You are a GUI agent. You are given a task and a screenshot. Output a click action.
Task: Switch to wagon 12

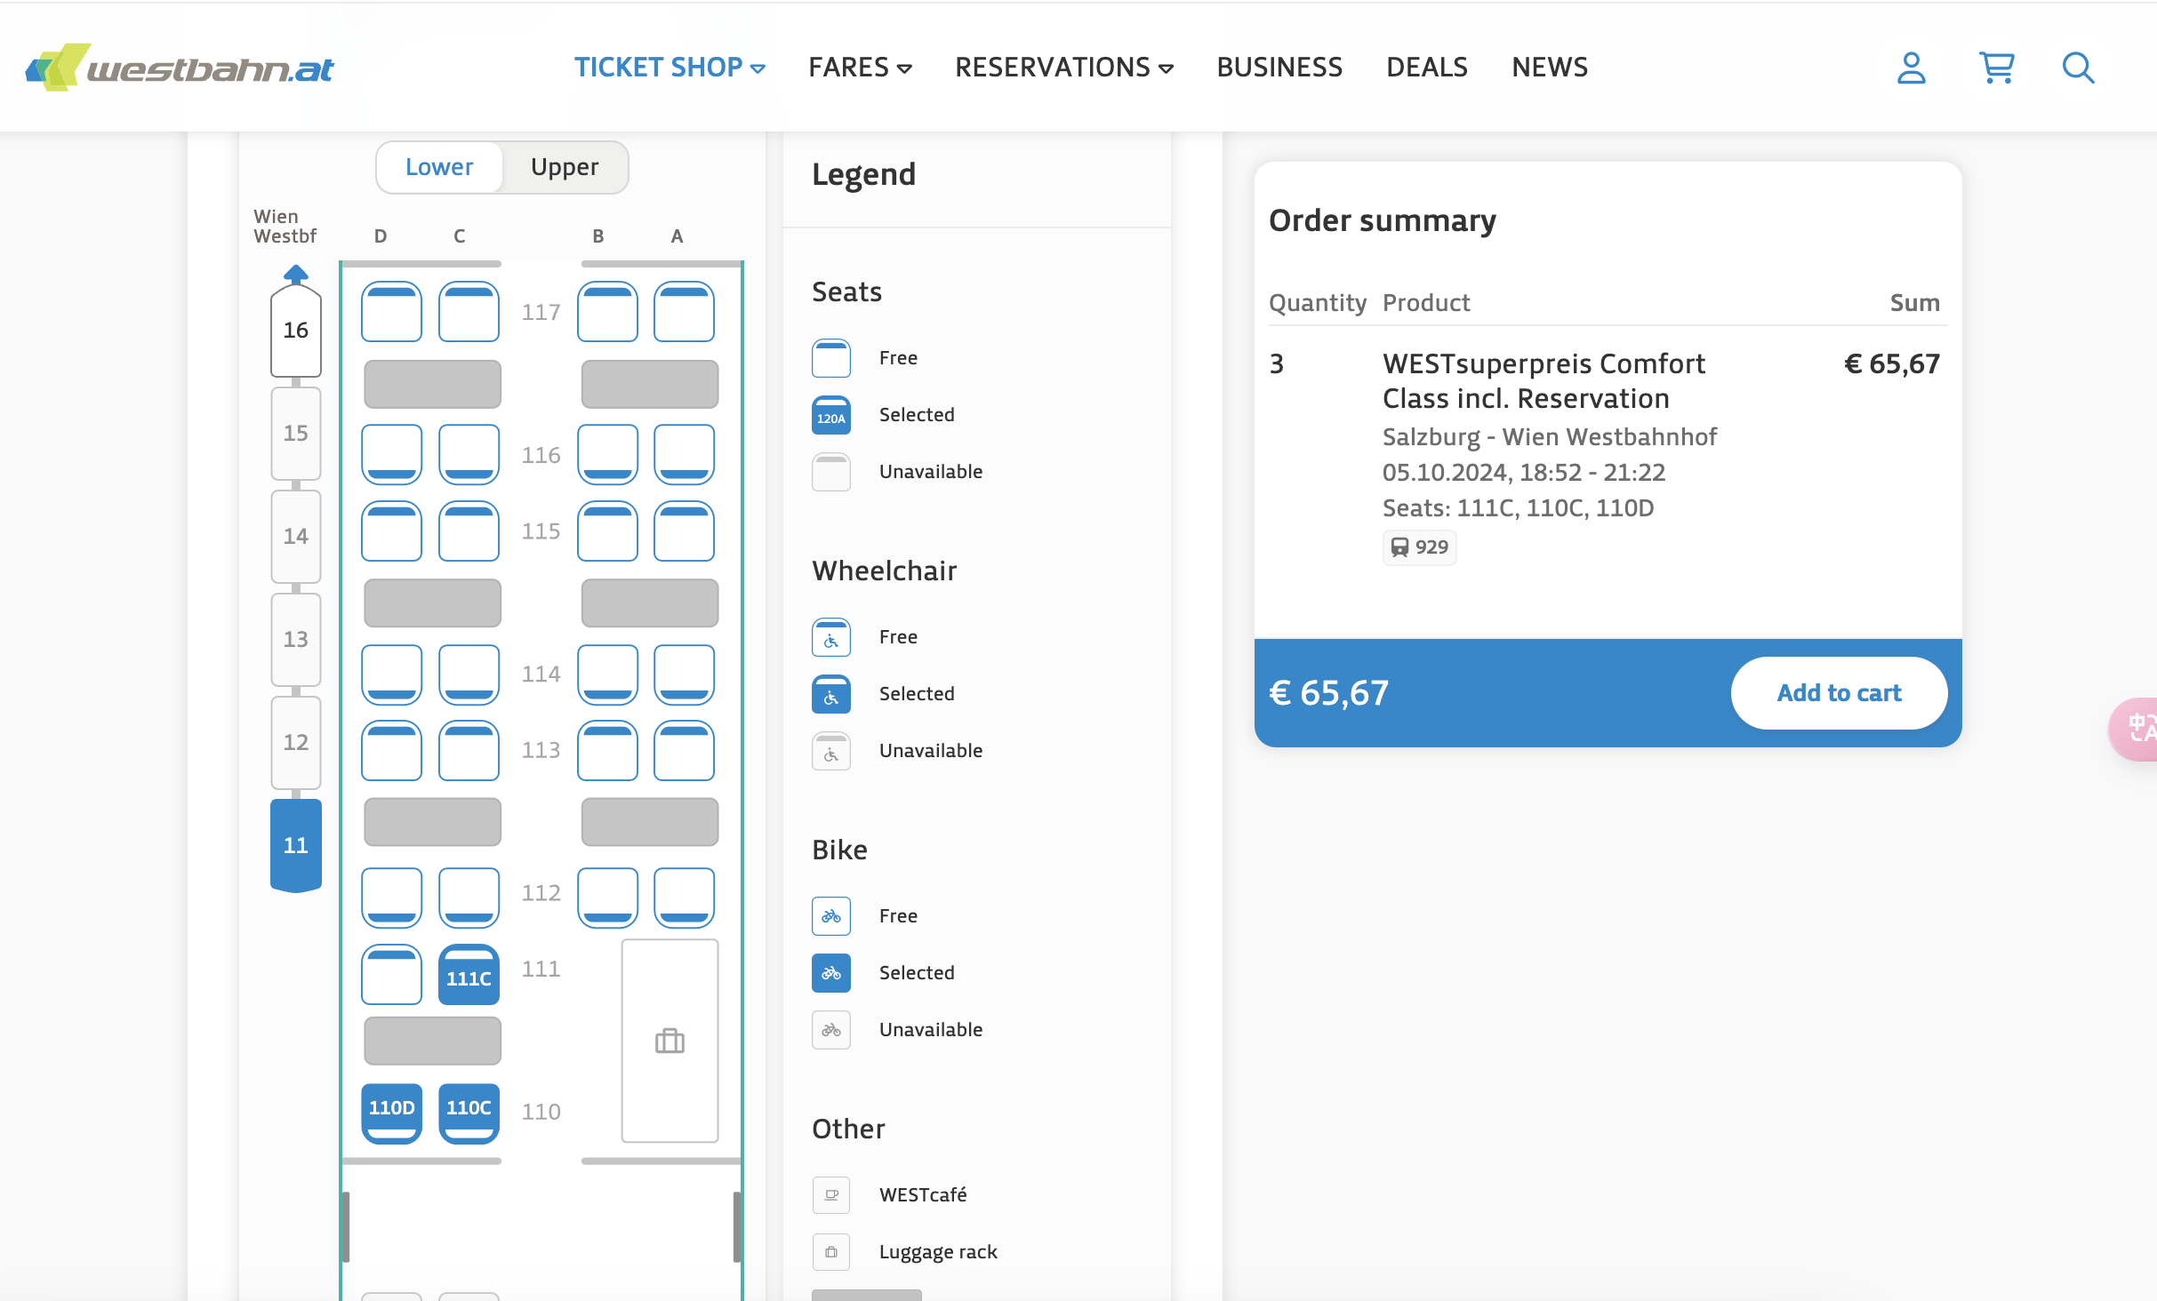[x=295, y=743]
